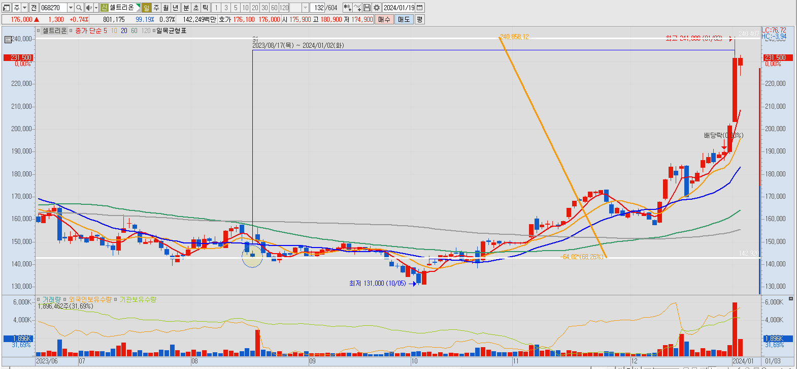
Task: Click the 종가 단순 moving average label
Action: [x=88, y=31]
